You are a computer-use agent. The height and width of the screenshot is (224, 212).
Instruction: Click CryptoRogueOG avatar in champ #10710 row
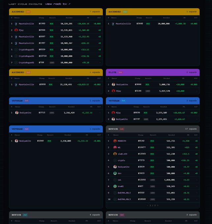tap(16, 56)
